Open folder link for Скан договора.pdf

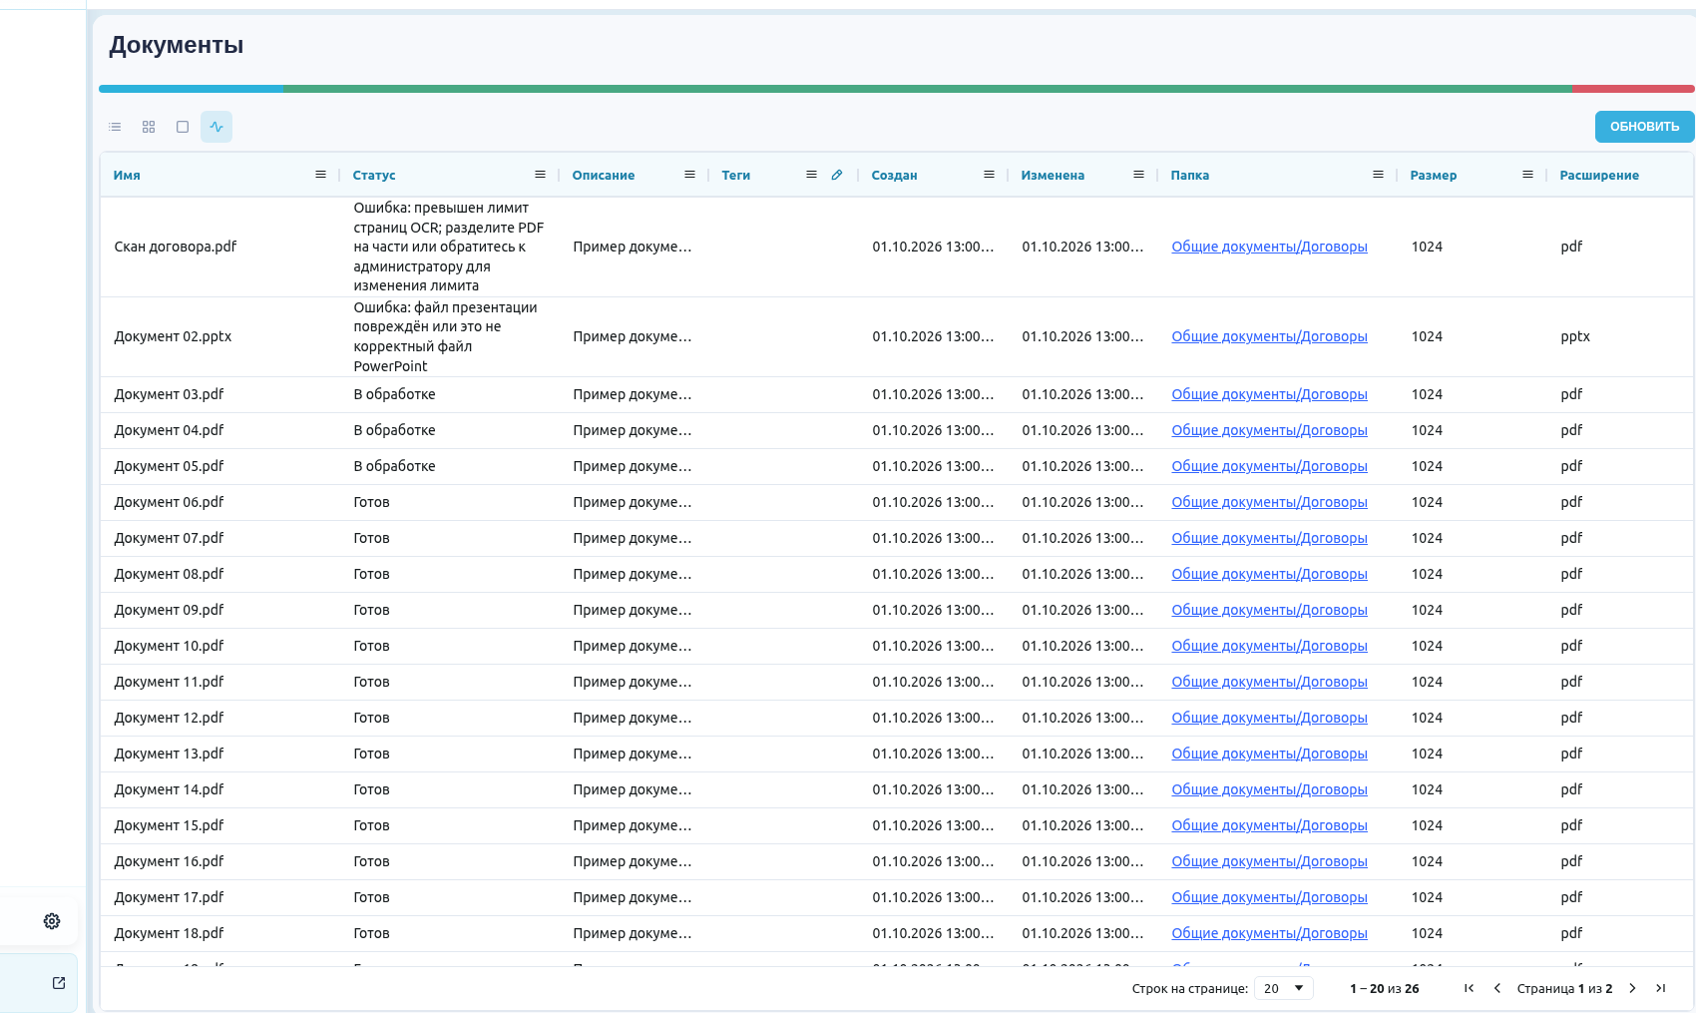[x=1269, y=247]
